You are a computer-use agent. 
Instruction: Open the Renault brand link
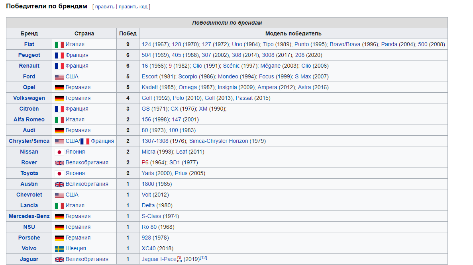[x=29, y=66]
